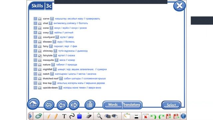Go to the home screen
This screenshot has width=213, height=120.
pyautogui.click(x=33, y=104)
